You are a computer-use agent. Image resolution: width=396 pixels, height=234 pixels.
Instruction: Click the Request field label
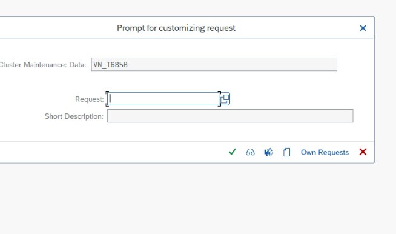point(90,99)
